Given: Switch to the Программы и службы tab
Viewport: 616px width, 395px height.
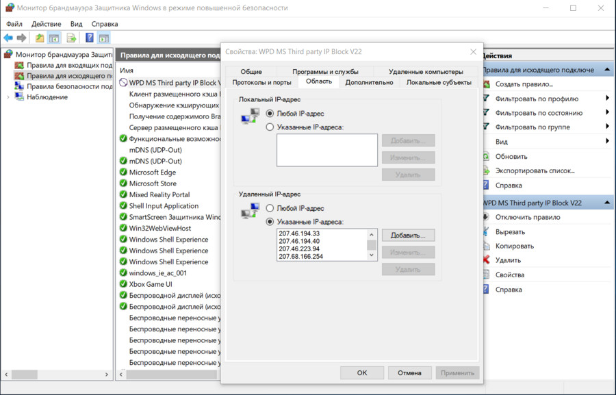Looking at the screenshot, I should tap(325, 71).
